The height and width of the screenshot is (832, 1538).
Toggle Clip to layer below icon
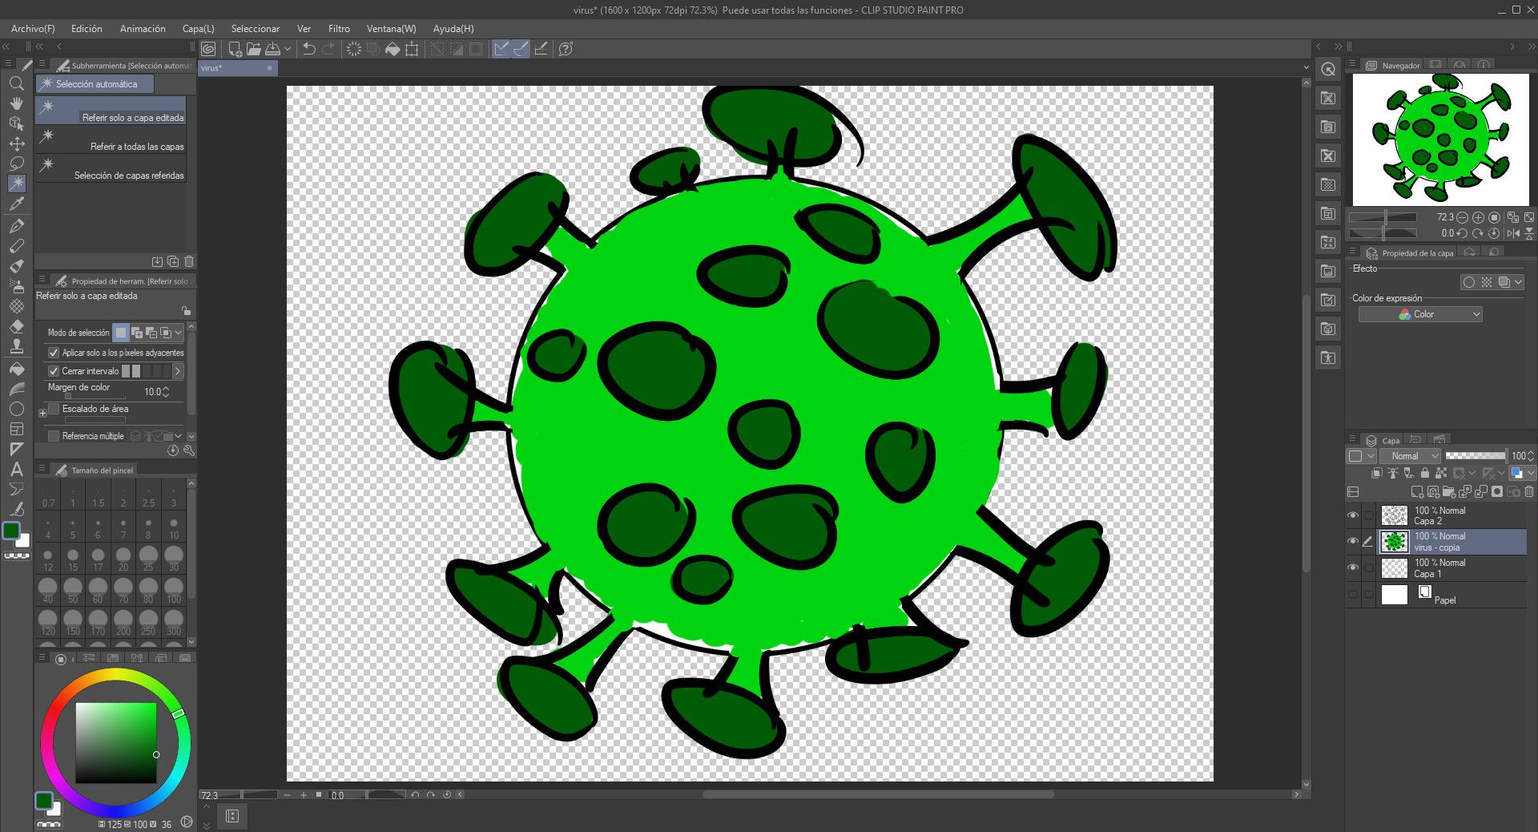pos(1377,473)
